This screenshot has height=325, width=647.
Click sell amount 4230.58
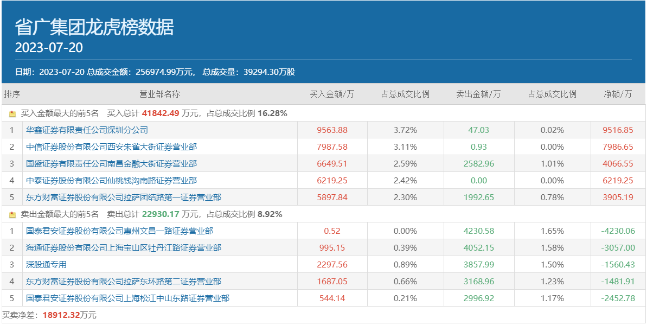tap(479, 231)
